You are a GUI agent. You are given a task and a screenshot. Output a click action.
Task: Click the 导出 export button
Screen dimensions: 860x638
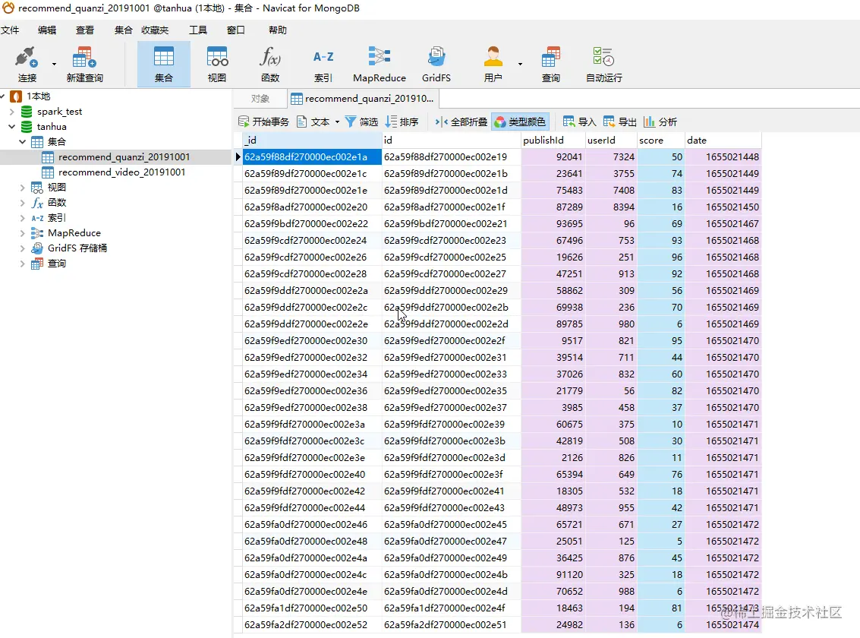pos(620,122)
